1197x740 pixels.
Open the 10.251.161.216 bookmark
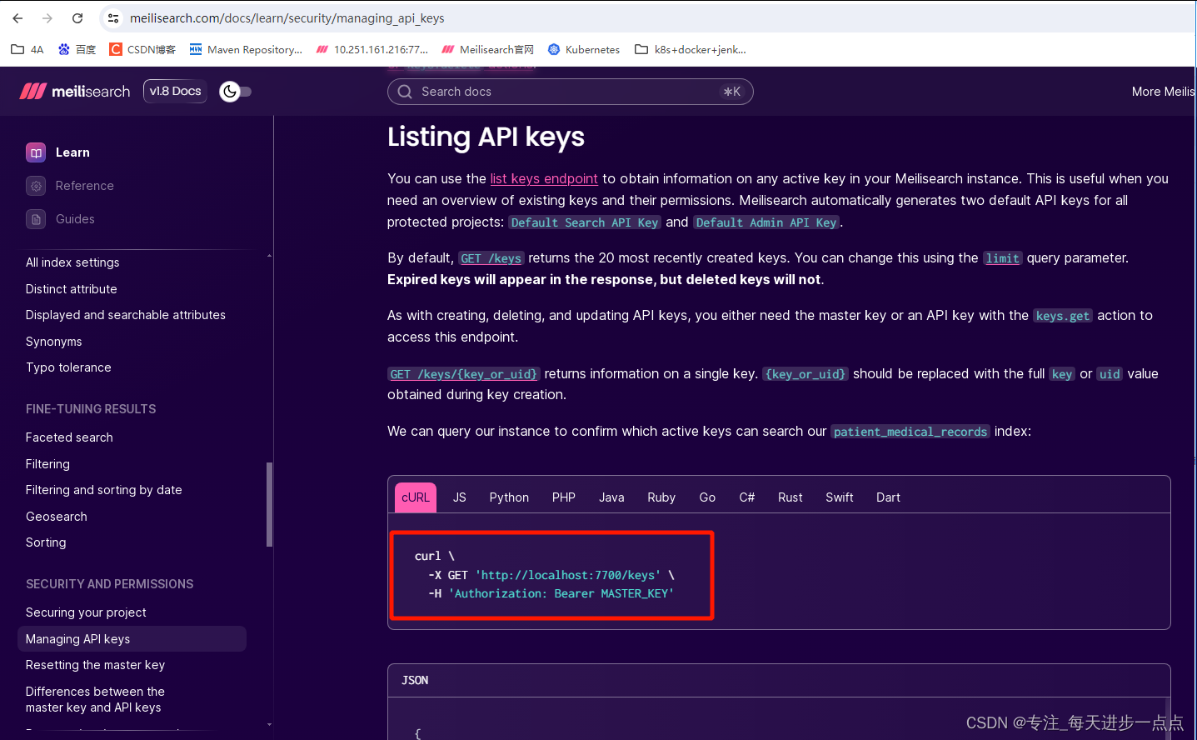[372, 49]
